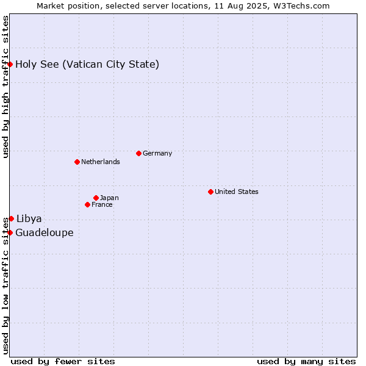Click the 'used by many sites' axis label
366x366 pixels.
click(x=306, y=362)
